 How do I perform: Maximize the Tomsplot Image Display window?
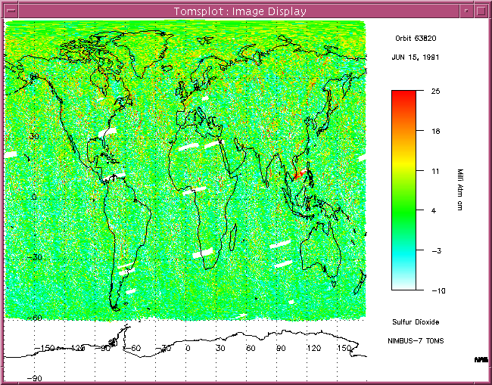coord(481,11)
